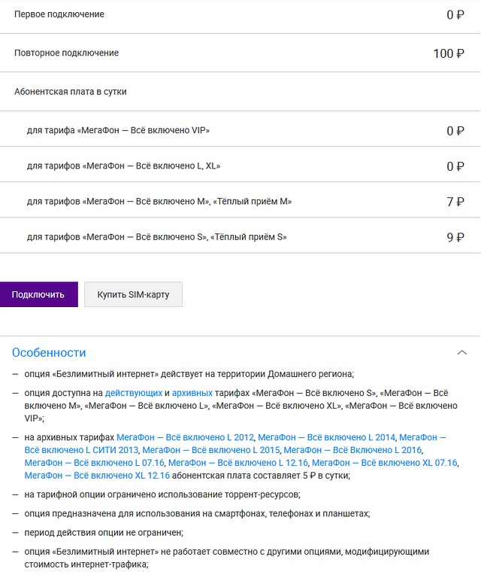The height and width of the screenshot is (575, 481).
Task: Select the «Тёплый приём M» tariff row text
Action: pos(159,201)
